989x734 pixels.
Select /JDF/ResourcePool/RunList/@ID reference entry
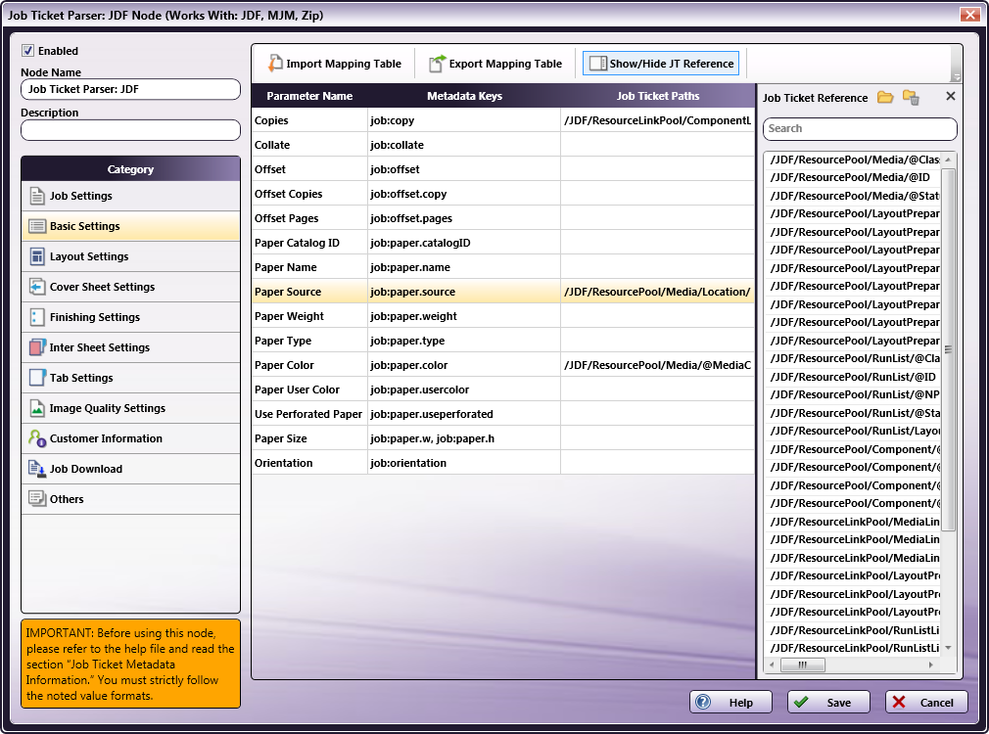tap(852, 377)
